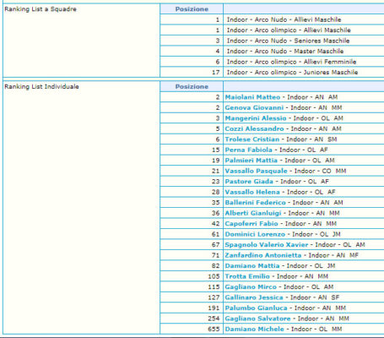Click the Alberti Gianluigi link
The image size is (384, 338).
coord(253,213)
